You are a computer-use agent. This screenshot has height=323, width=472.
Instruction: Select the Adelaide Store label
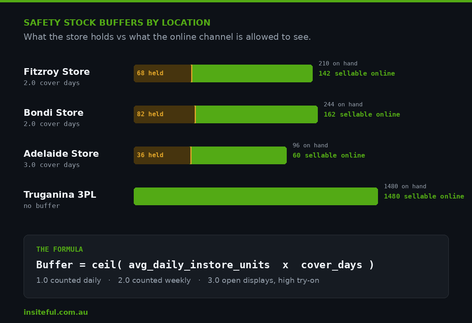[x=61, y=154]
